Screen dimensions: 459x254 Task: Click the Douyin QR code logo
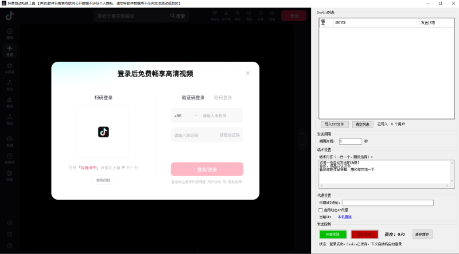click(103, 132)
